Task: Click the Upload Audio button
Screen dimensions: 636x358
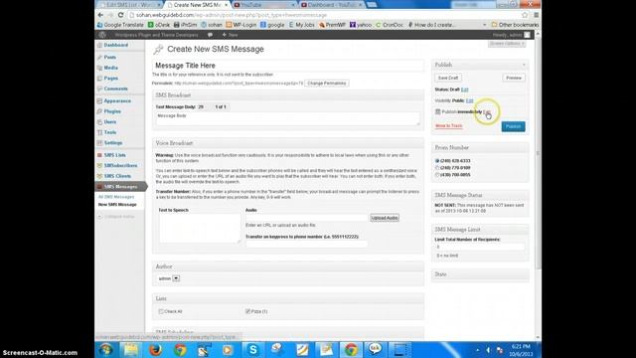Action: tap(385, 218)
